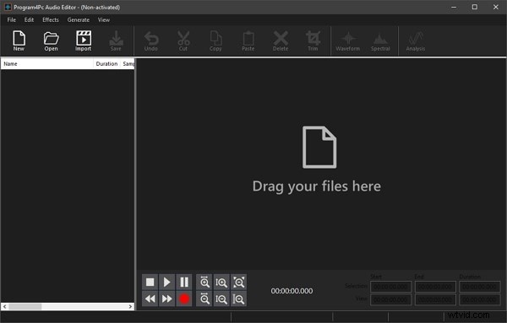Click the Import clapperboard icon
507x323 pixels.
click(x=84, y=40)
